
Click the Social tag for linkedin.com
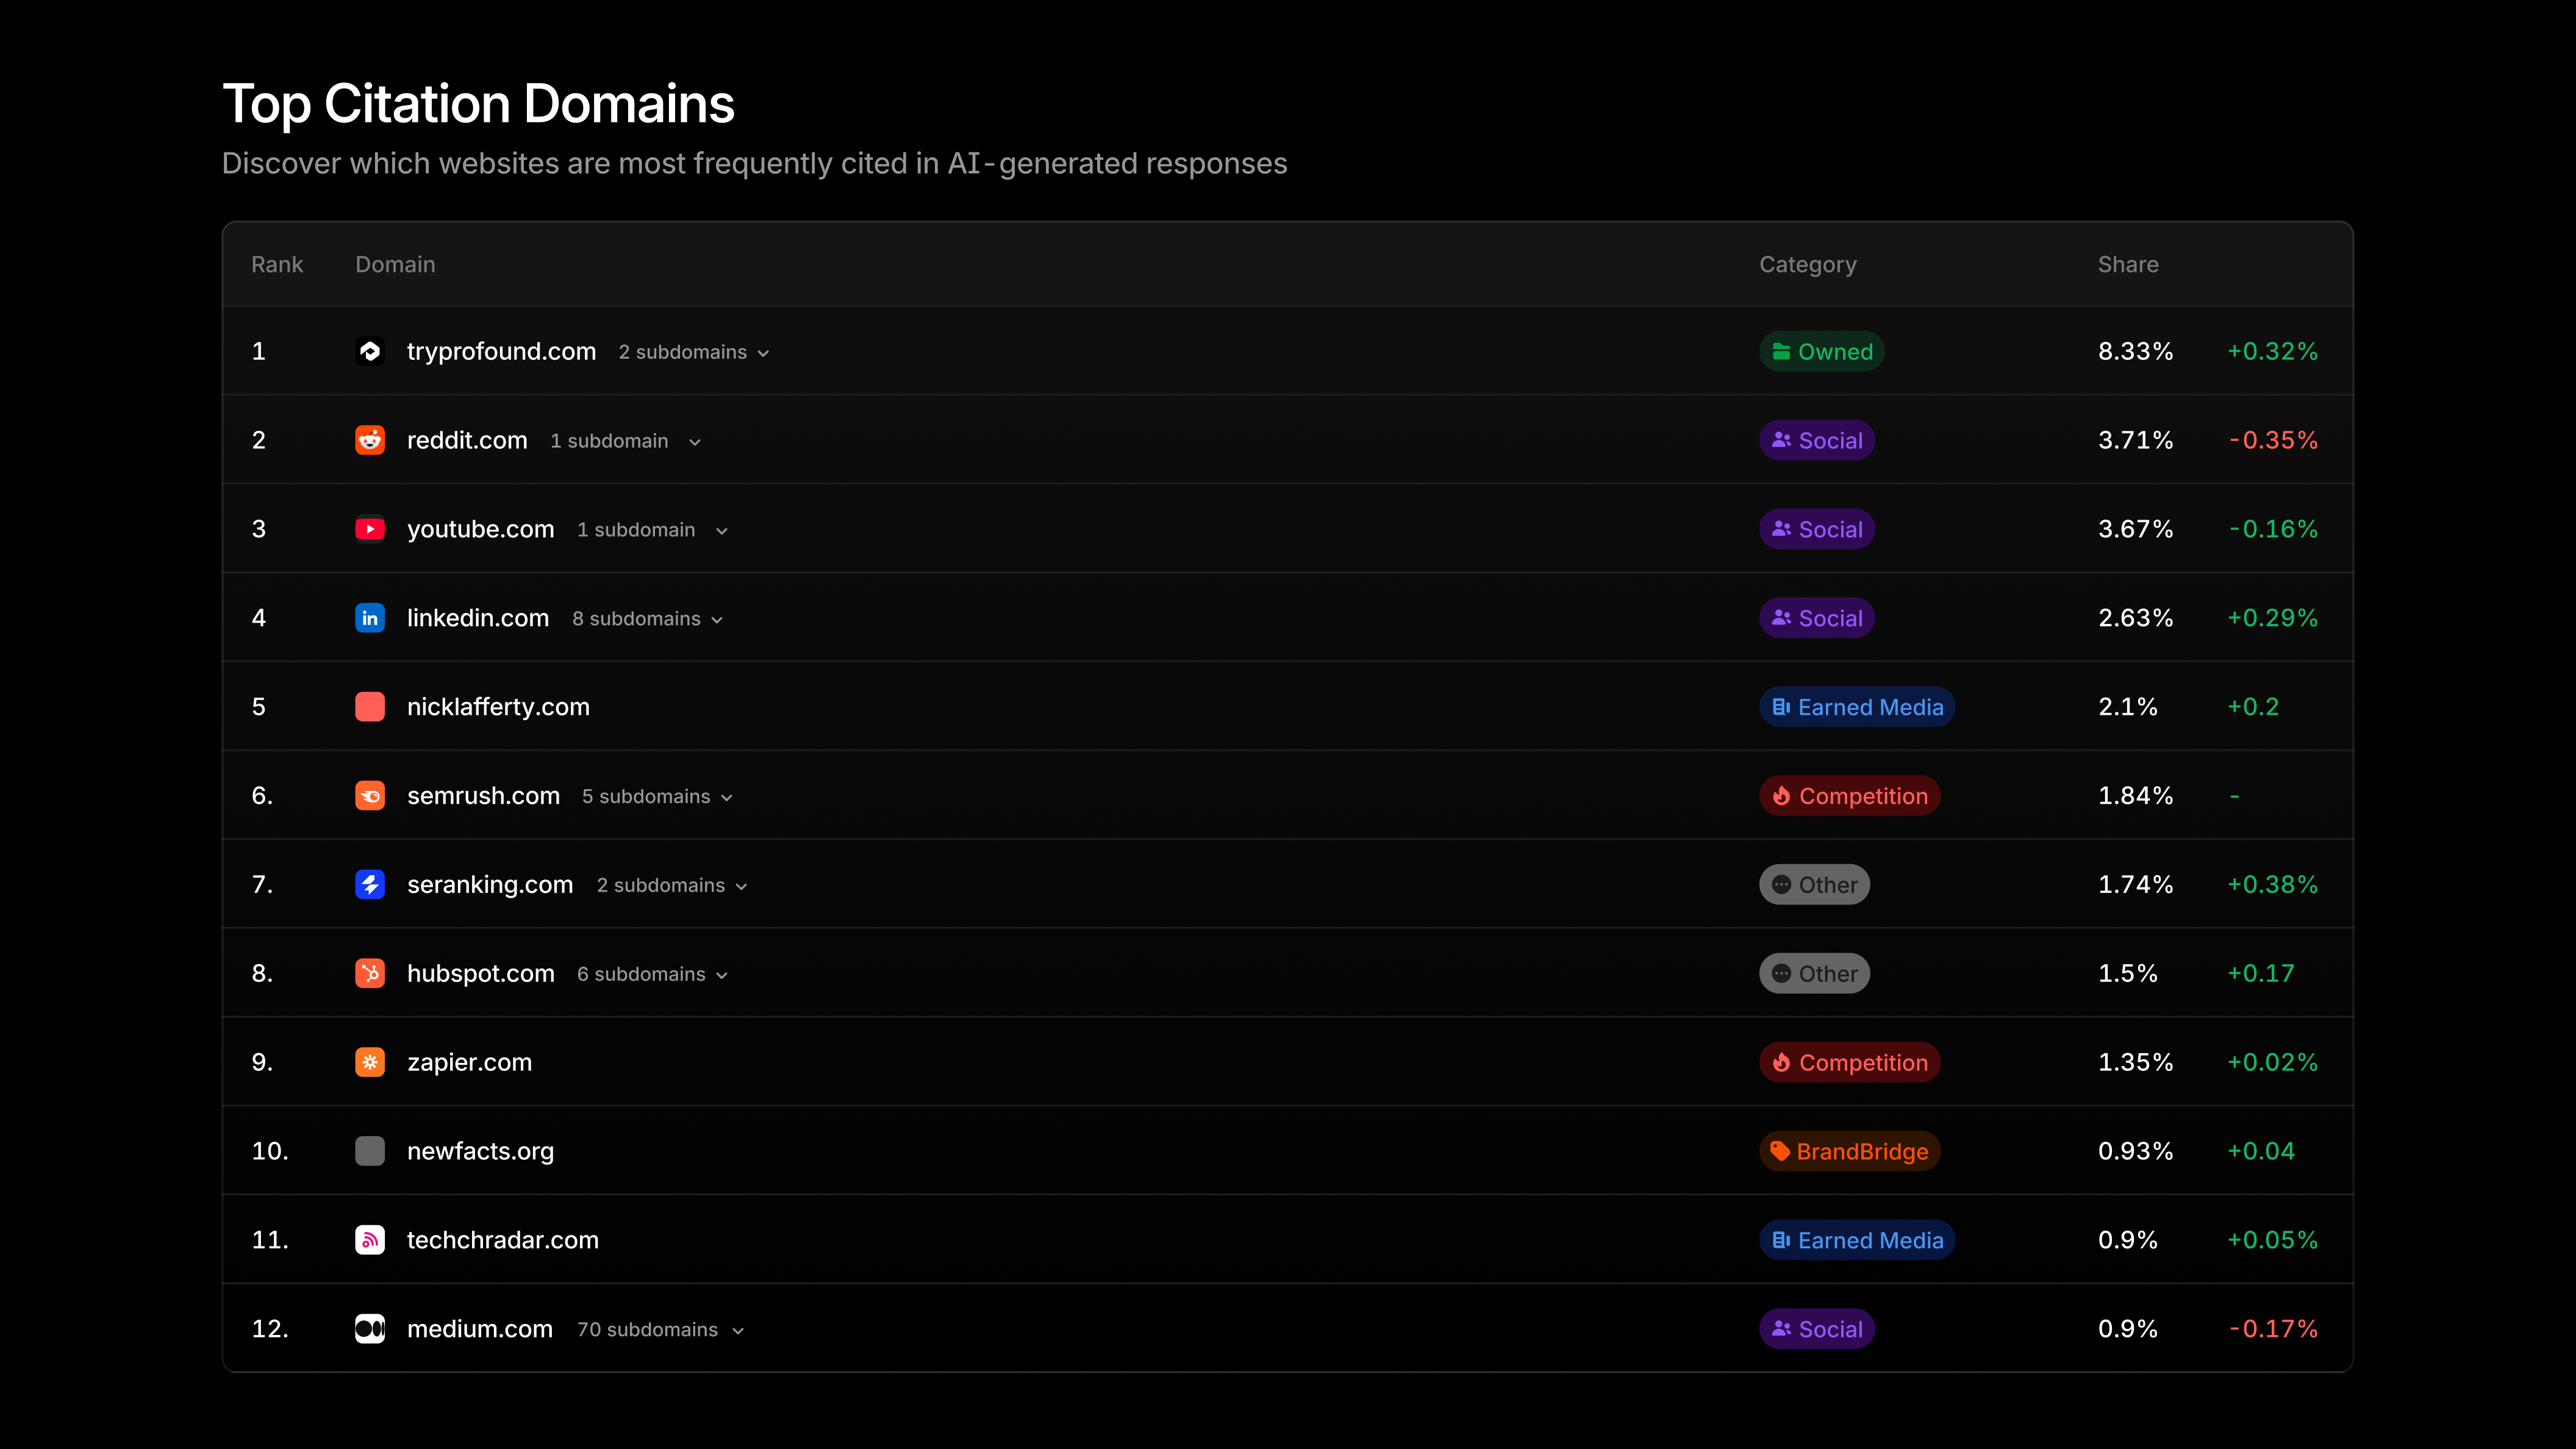1817,618
